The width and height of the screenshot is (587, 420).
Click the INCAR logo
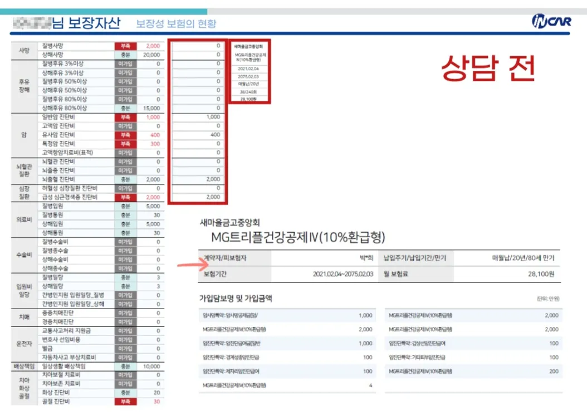[x=551, y=21]
